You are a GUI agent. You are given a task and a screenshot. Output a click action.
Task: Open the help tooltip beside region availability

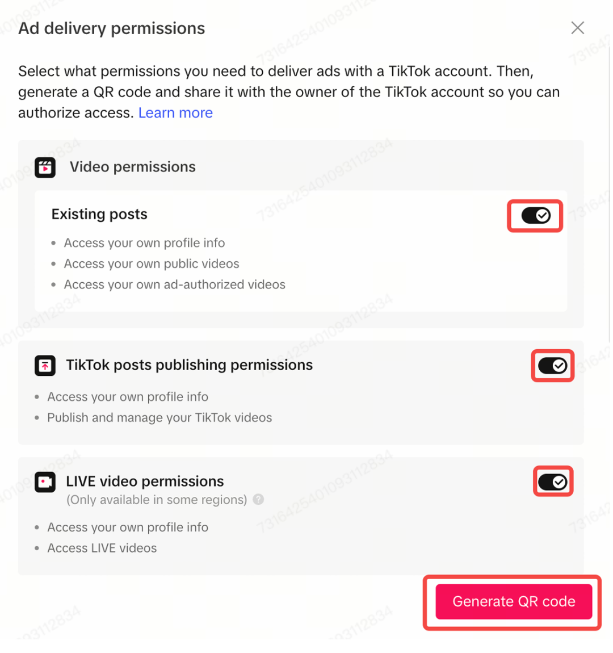(x=258, y=500)
